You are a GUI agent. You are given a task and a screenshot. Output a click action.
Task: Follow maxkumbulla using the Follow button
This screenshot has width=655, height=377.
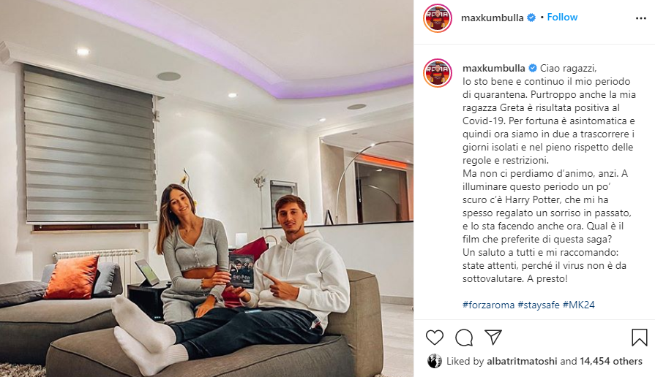pos(562,17)
